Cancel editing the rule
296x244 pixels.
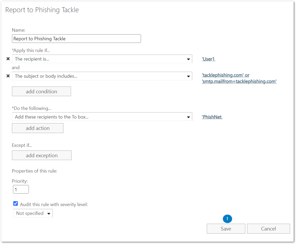click(x=268, y=229)
